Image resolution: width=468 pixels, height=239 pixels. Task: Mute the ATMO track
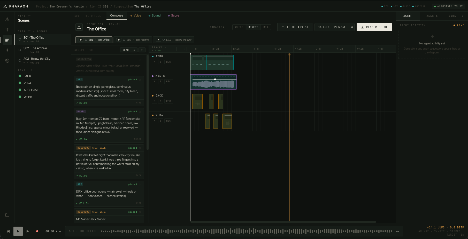click(x=155, y=62)
